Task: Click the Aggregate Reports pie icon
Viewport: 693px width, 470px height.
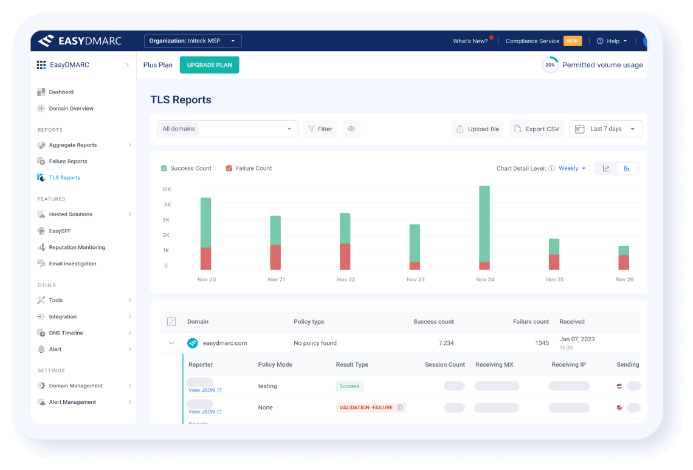Action: (x=41, y=145)
